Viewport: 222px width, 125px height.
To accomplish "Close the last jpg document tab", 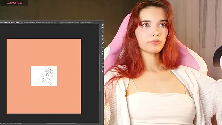I will pos(92,23).
